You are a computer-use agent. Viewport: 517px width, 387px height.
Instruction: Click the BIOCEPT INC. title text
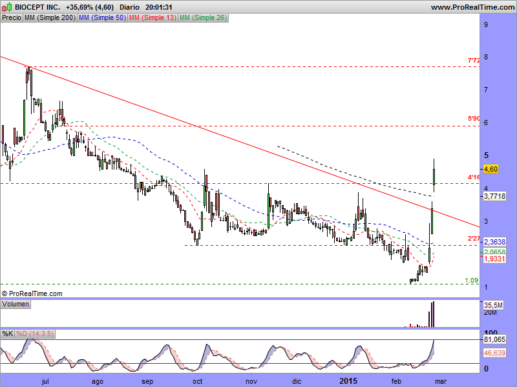pyautogui.click(x=37, y=7)
